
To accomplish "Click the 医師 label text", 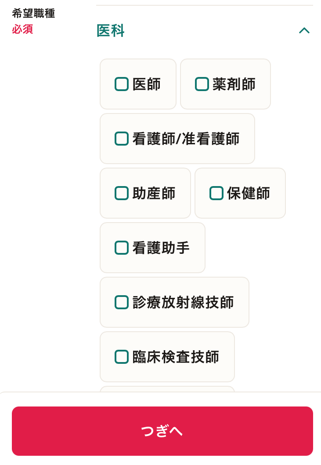I will point(147,84).
